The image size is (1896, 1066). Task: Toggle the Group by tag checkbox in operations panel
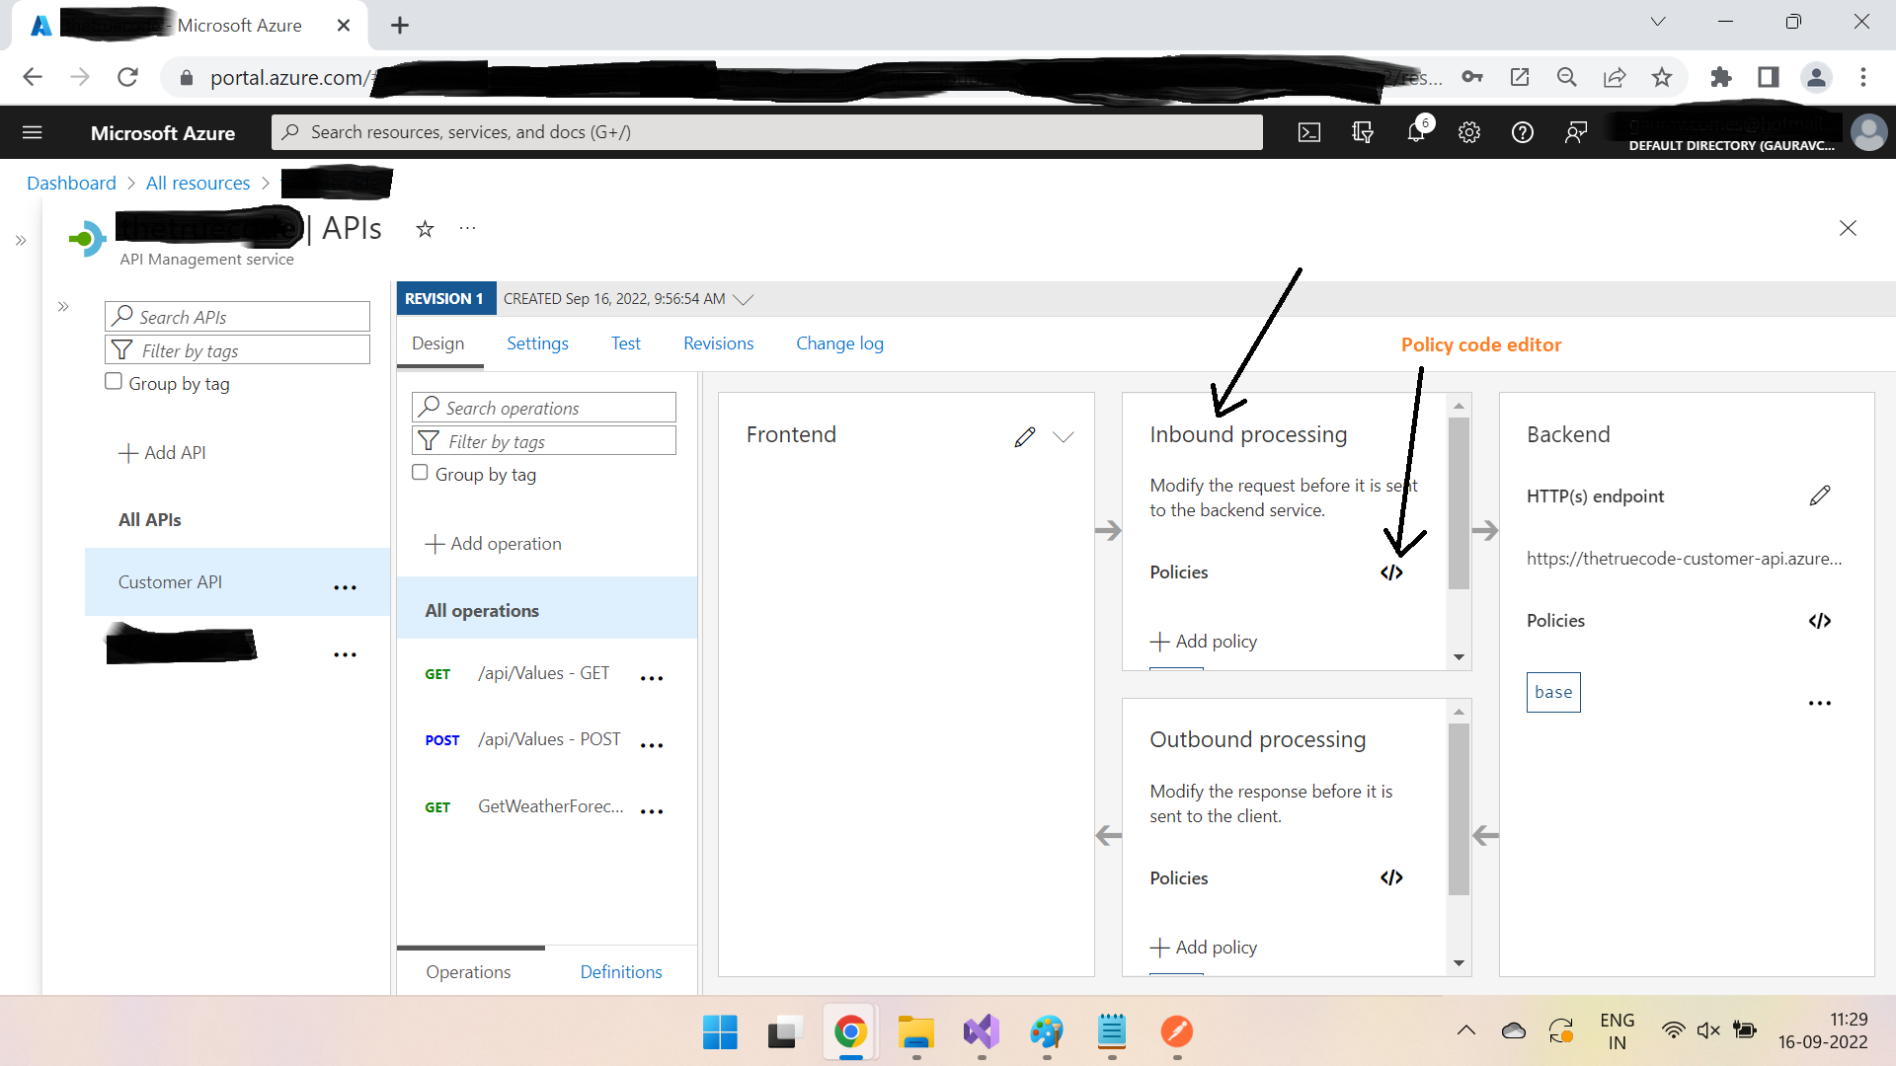coord(420,471)
